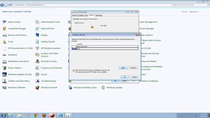Open Windows Update icon

(103, 88)
